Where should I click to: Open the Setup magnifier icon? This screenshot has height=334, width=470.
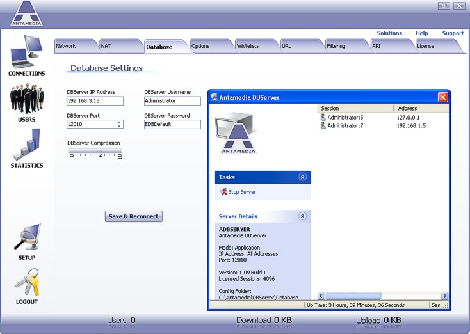[28, 237]
